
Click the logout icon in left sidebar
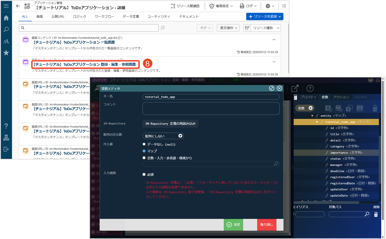click(6, 149)
